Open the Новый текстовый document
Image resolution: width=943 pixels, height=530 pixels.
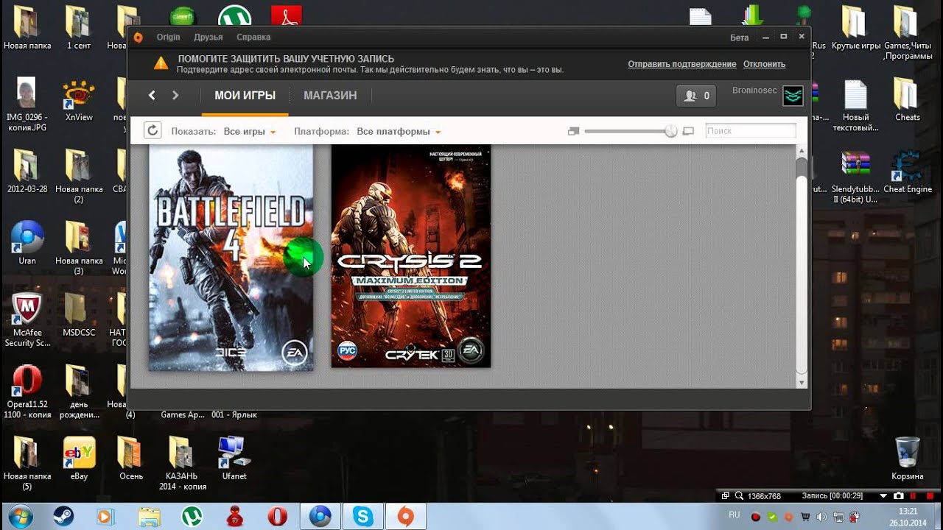855,105
